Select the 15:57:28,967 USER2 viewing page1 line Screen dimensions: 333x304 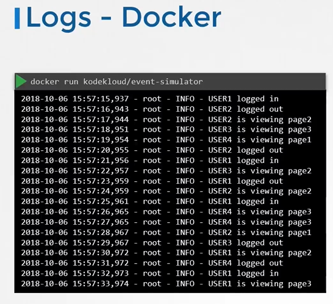[x=166, y=233]
